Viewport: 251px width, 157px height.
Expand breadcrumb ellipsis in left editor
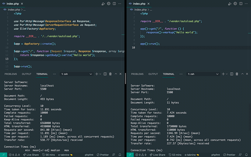pyautogui.click(x=24, y=10)
